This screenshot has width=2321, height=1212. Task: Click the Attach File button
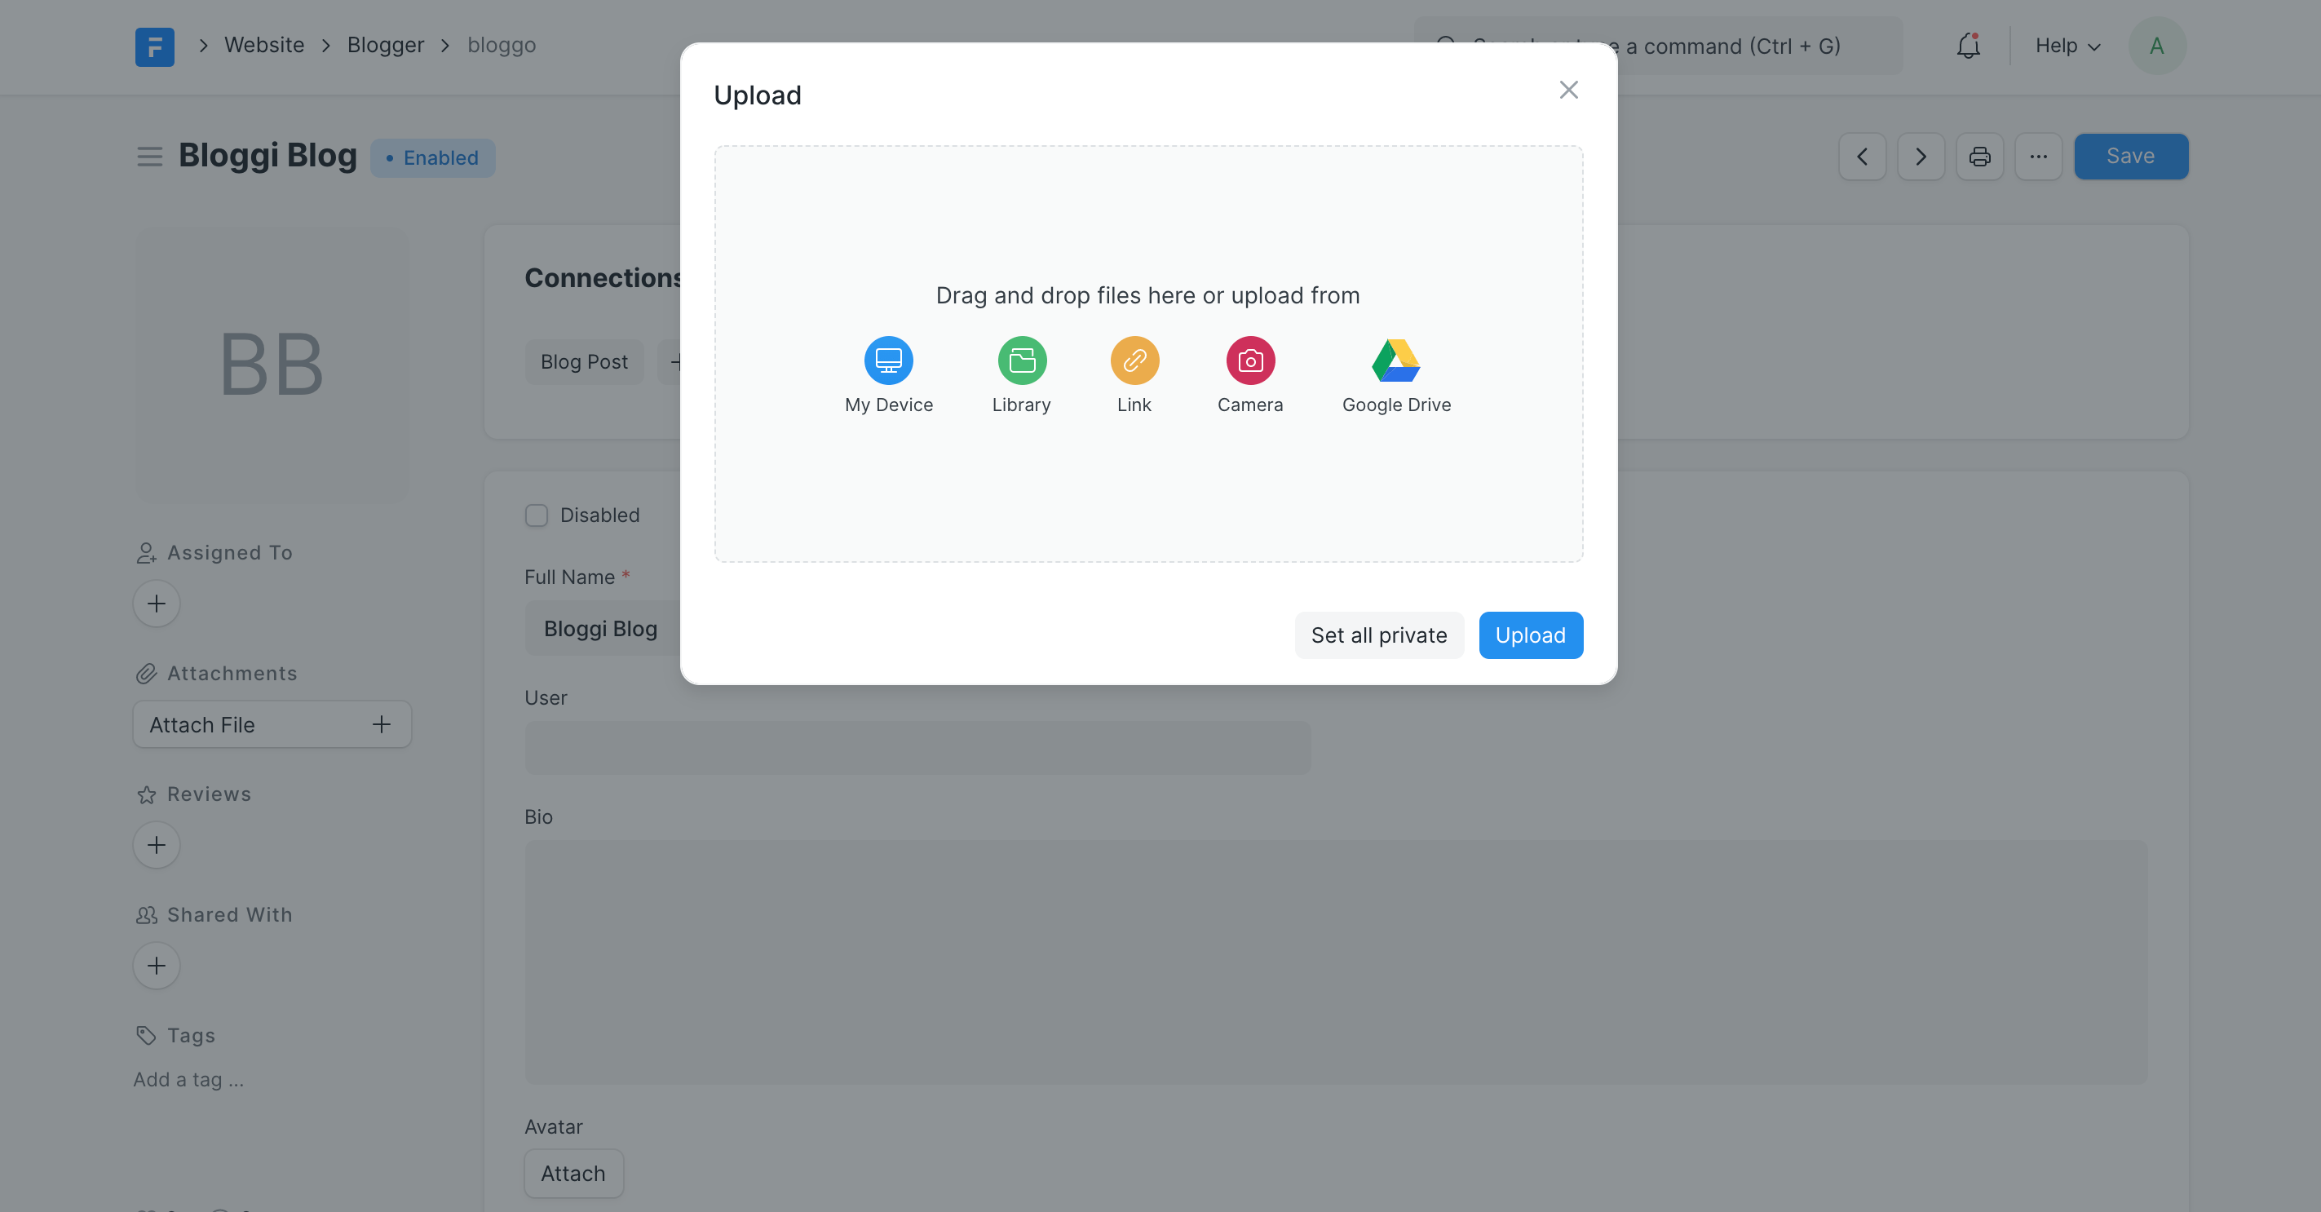[272, 723]
